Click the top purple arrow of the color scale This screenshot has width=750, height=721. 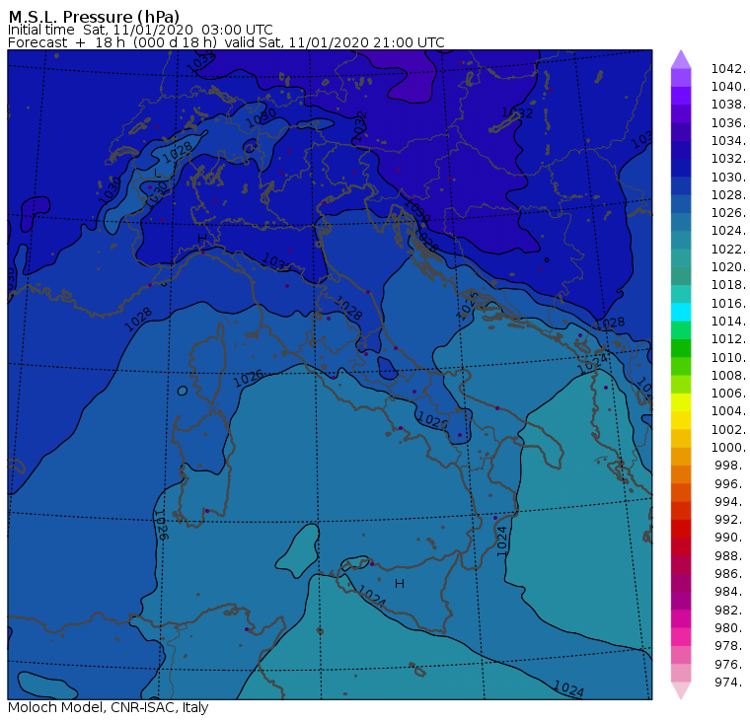click(681, 59)
